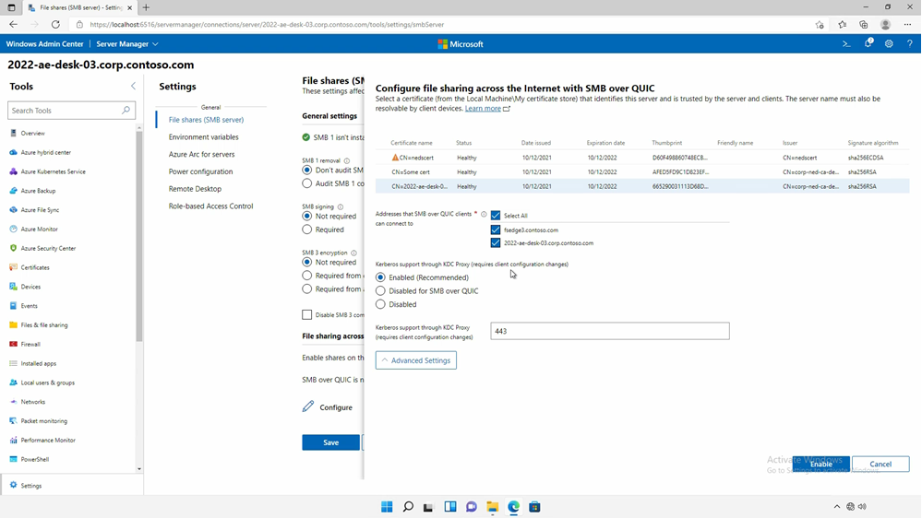
Task: Open help question mark icon
Action: (910, 44)
